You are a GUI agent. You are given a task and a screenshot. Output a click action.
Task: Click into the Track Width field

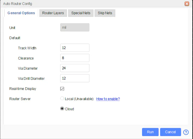click(x=75, y=48)
